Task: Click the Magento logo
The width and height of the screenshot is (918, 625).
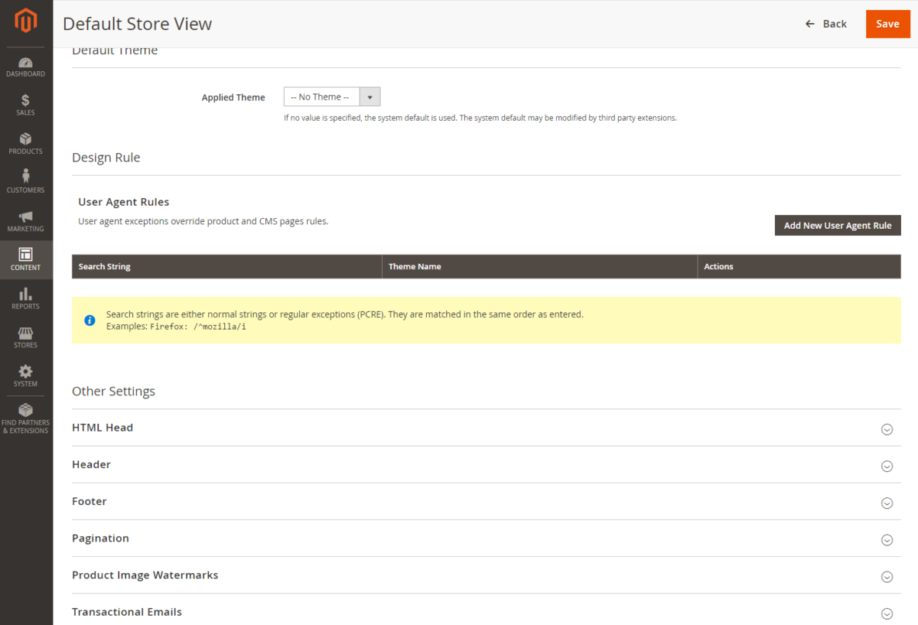Action: pyautogui.click(x=25, y=21)
